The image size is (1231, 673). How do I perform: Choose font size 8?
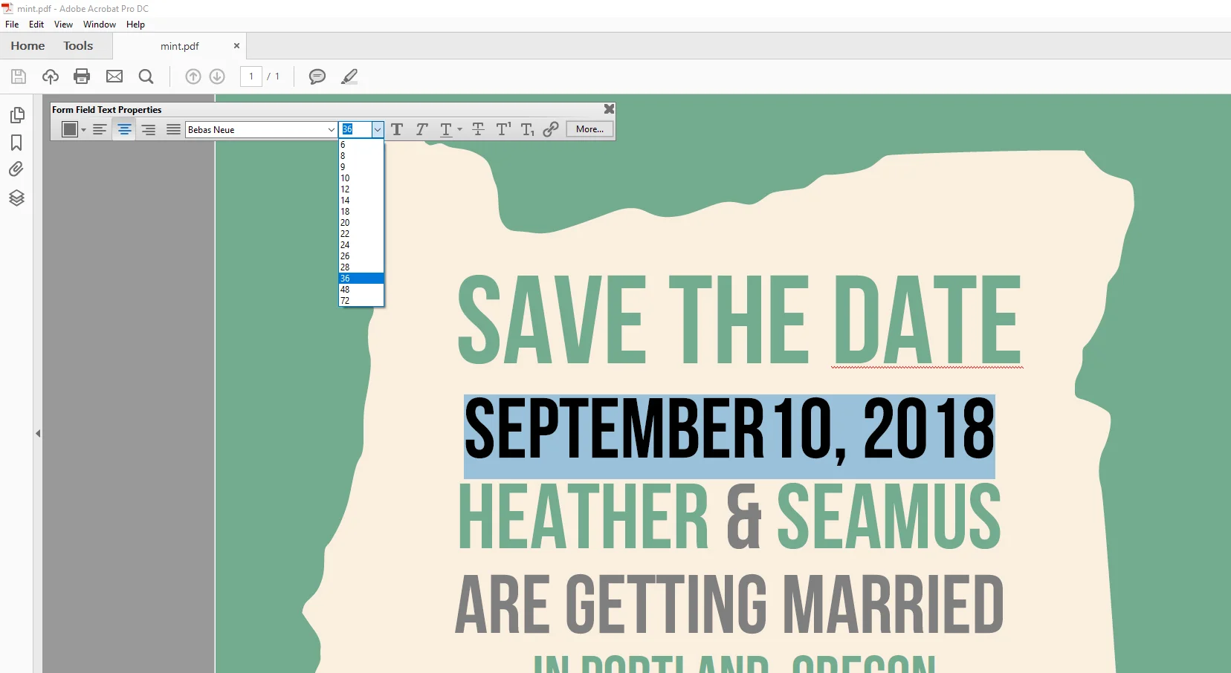coord(361,156)
